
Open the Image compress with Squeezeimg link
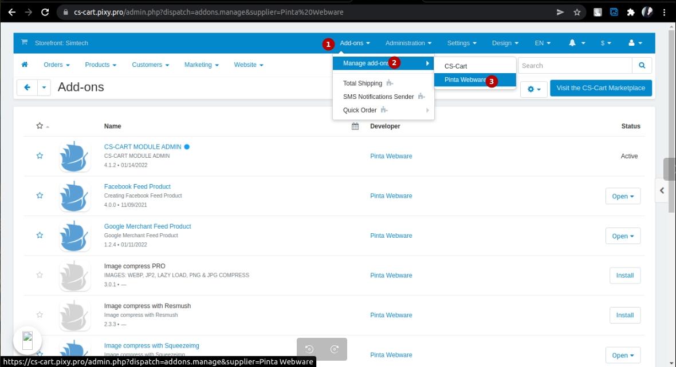coord(151,345)
